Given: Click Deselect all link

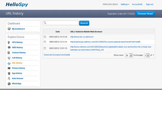Looking at the screenshot, I should click(58, 55).
